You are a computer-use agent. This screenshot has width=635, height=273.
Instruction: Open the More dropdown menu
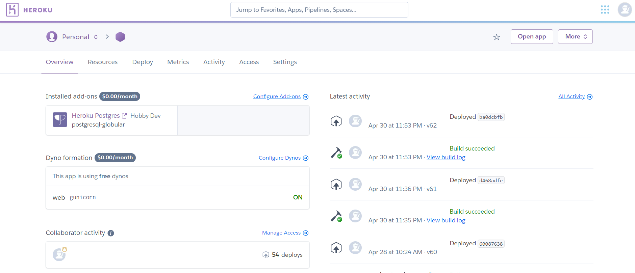pos(575,36)
